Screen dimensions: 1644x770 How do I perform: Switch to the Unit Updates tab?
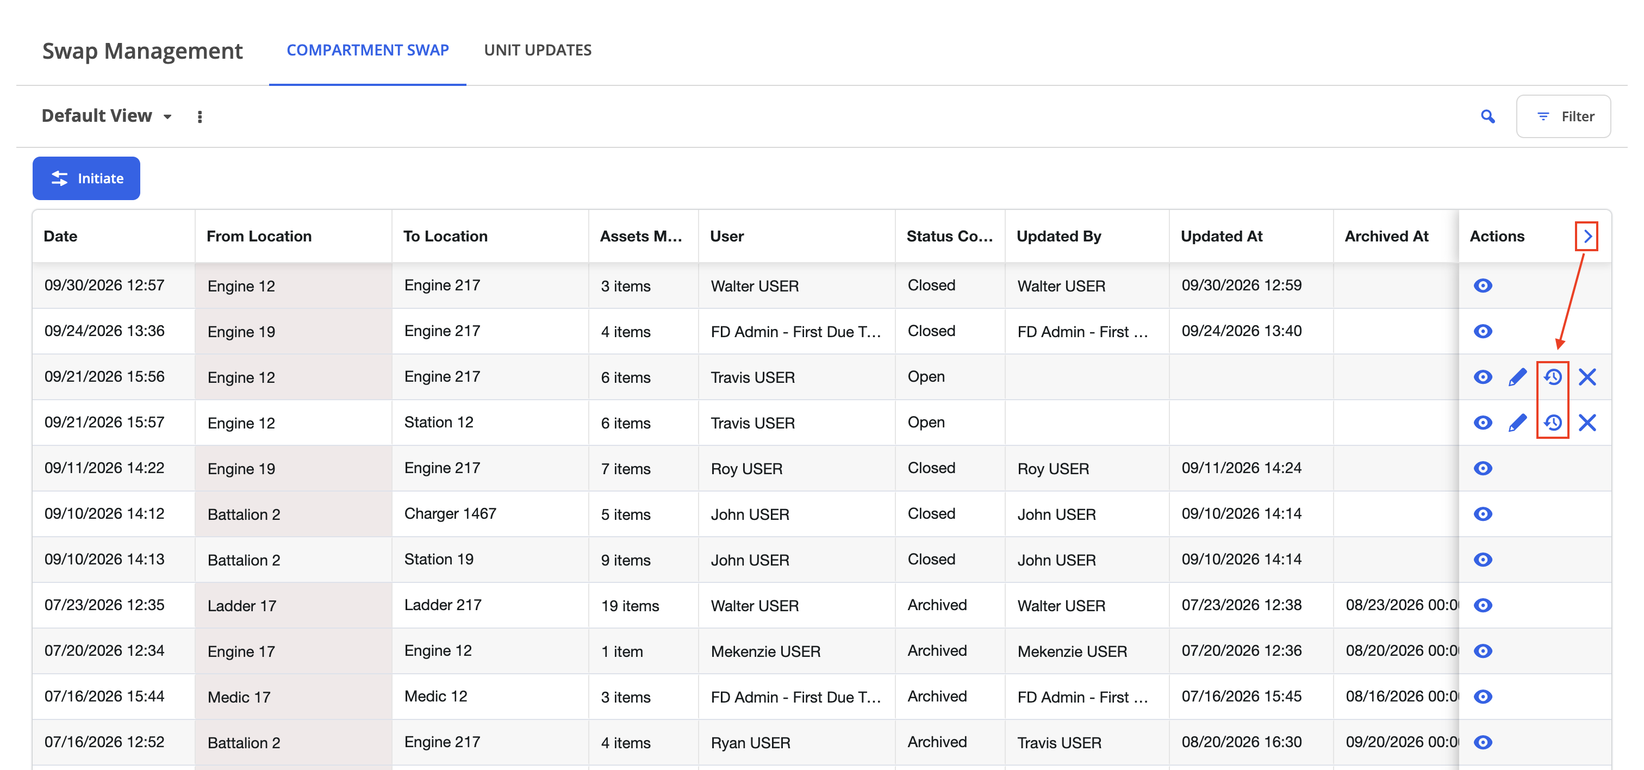pos(538,50)
